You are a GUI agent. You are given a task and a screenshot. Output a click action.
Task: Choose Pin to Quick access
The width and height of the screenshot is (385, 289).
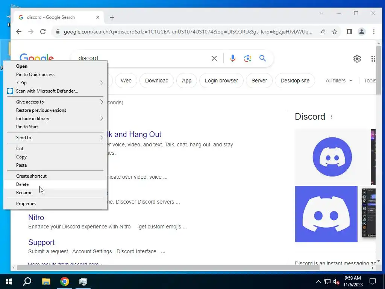tap(55, 75)
